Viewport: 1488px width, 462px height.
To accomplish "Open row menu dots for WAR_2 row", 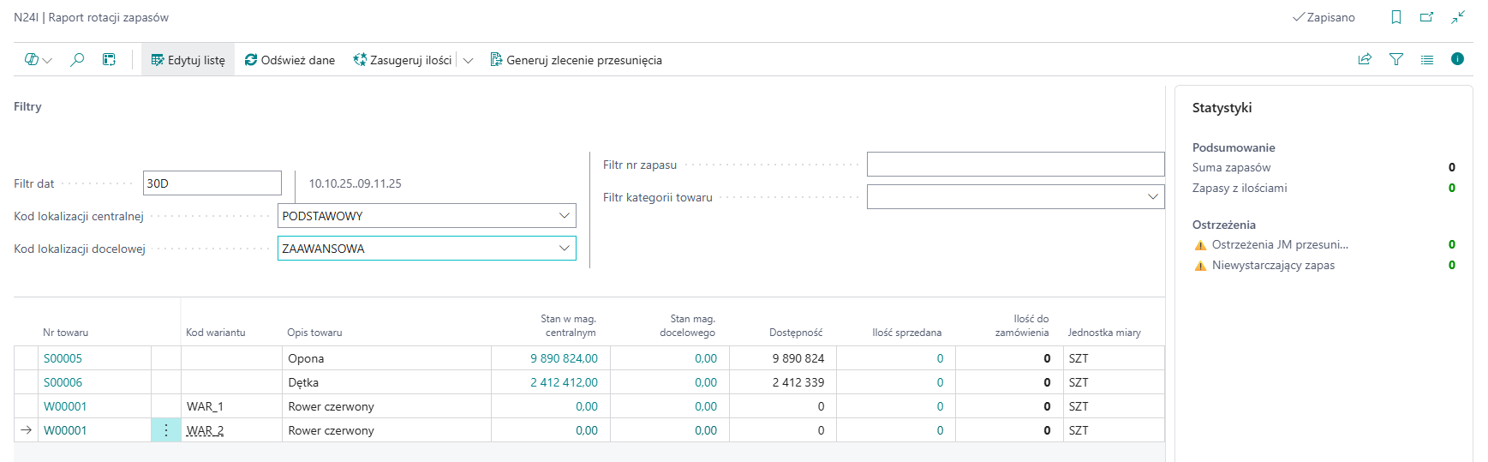I will point(166,430).
